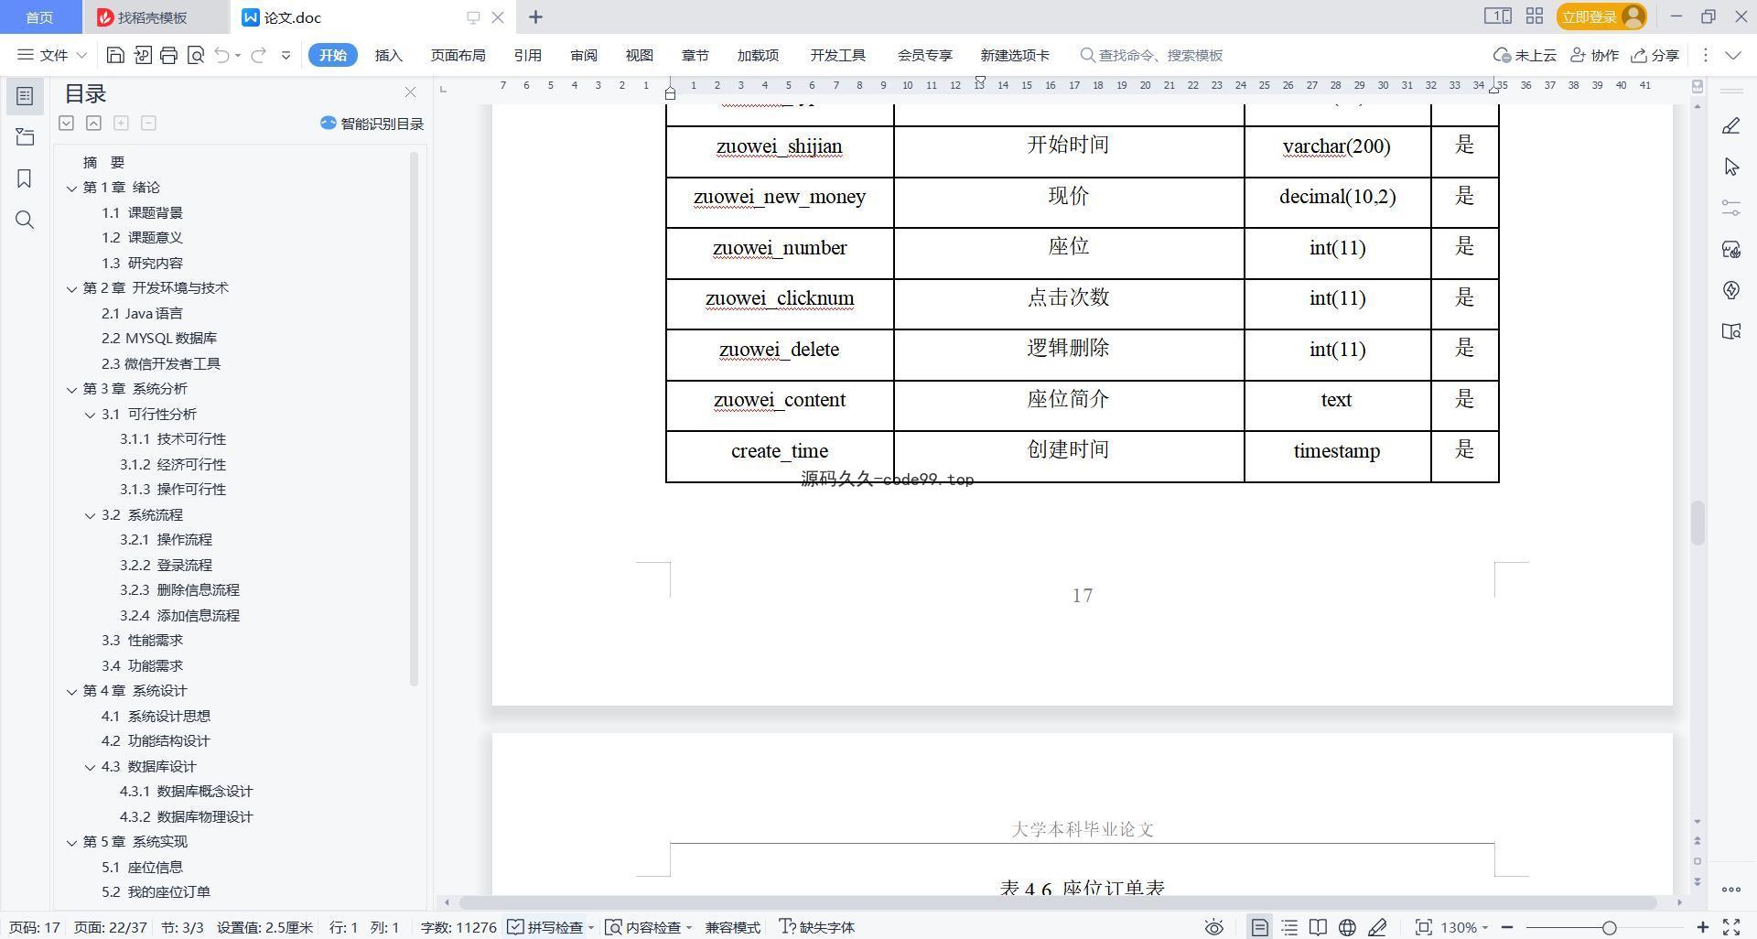Click 协作 collaboration button
Image resolution: width=1757 pixels, height=939 pixels.
[x=1594, y=55]
